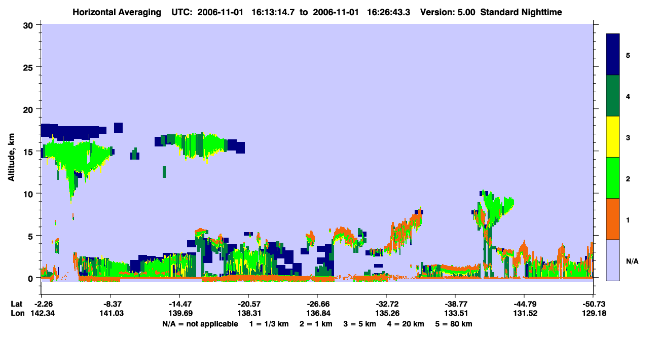The height and width of the screenshot is (338, 659).
Task: Click the '2 = 1 km' legend entry
Action: tap(316, 324)
